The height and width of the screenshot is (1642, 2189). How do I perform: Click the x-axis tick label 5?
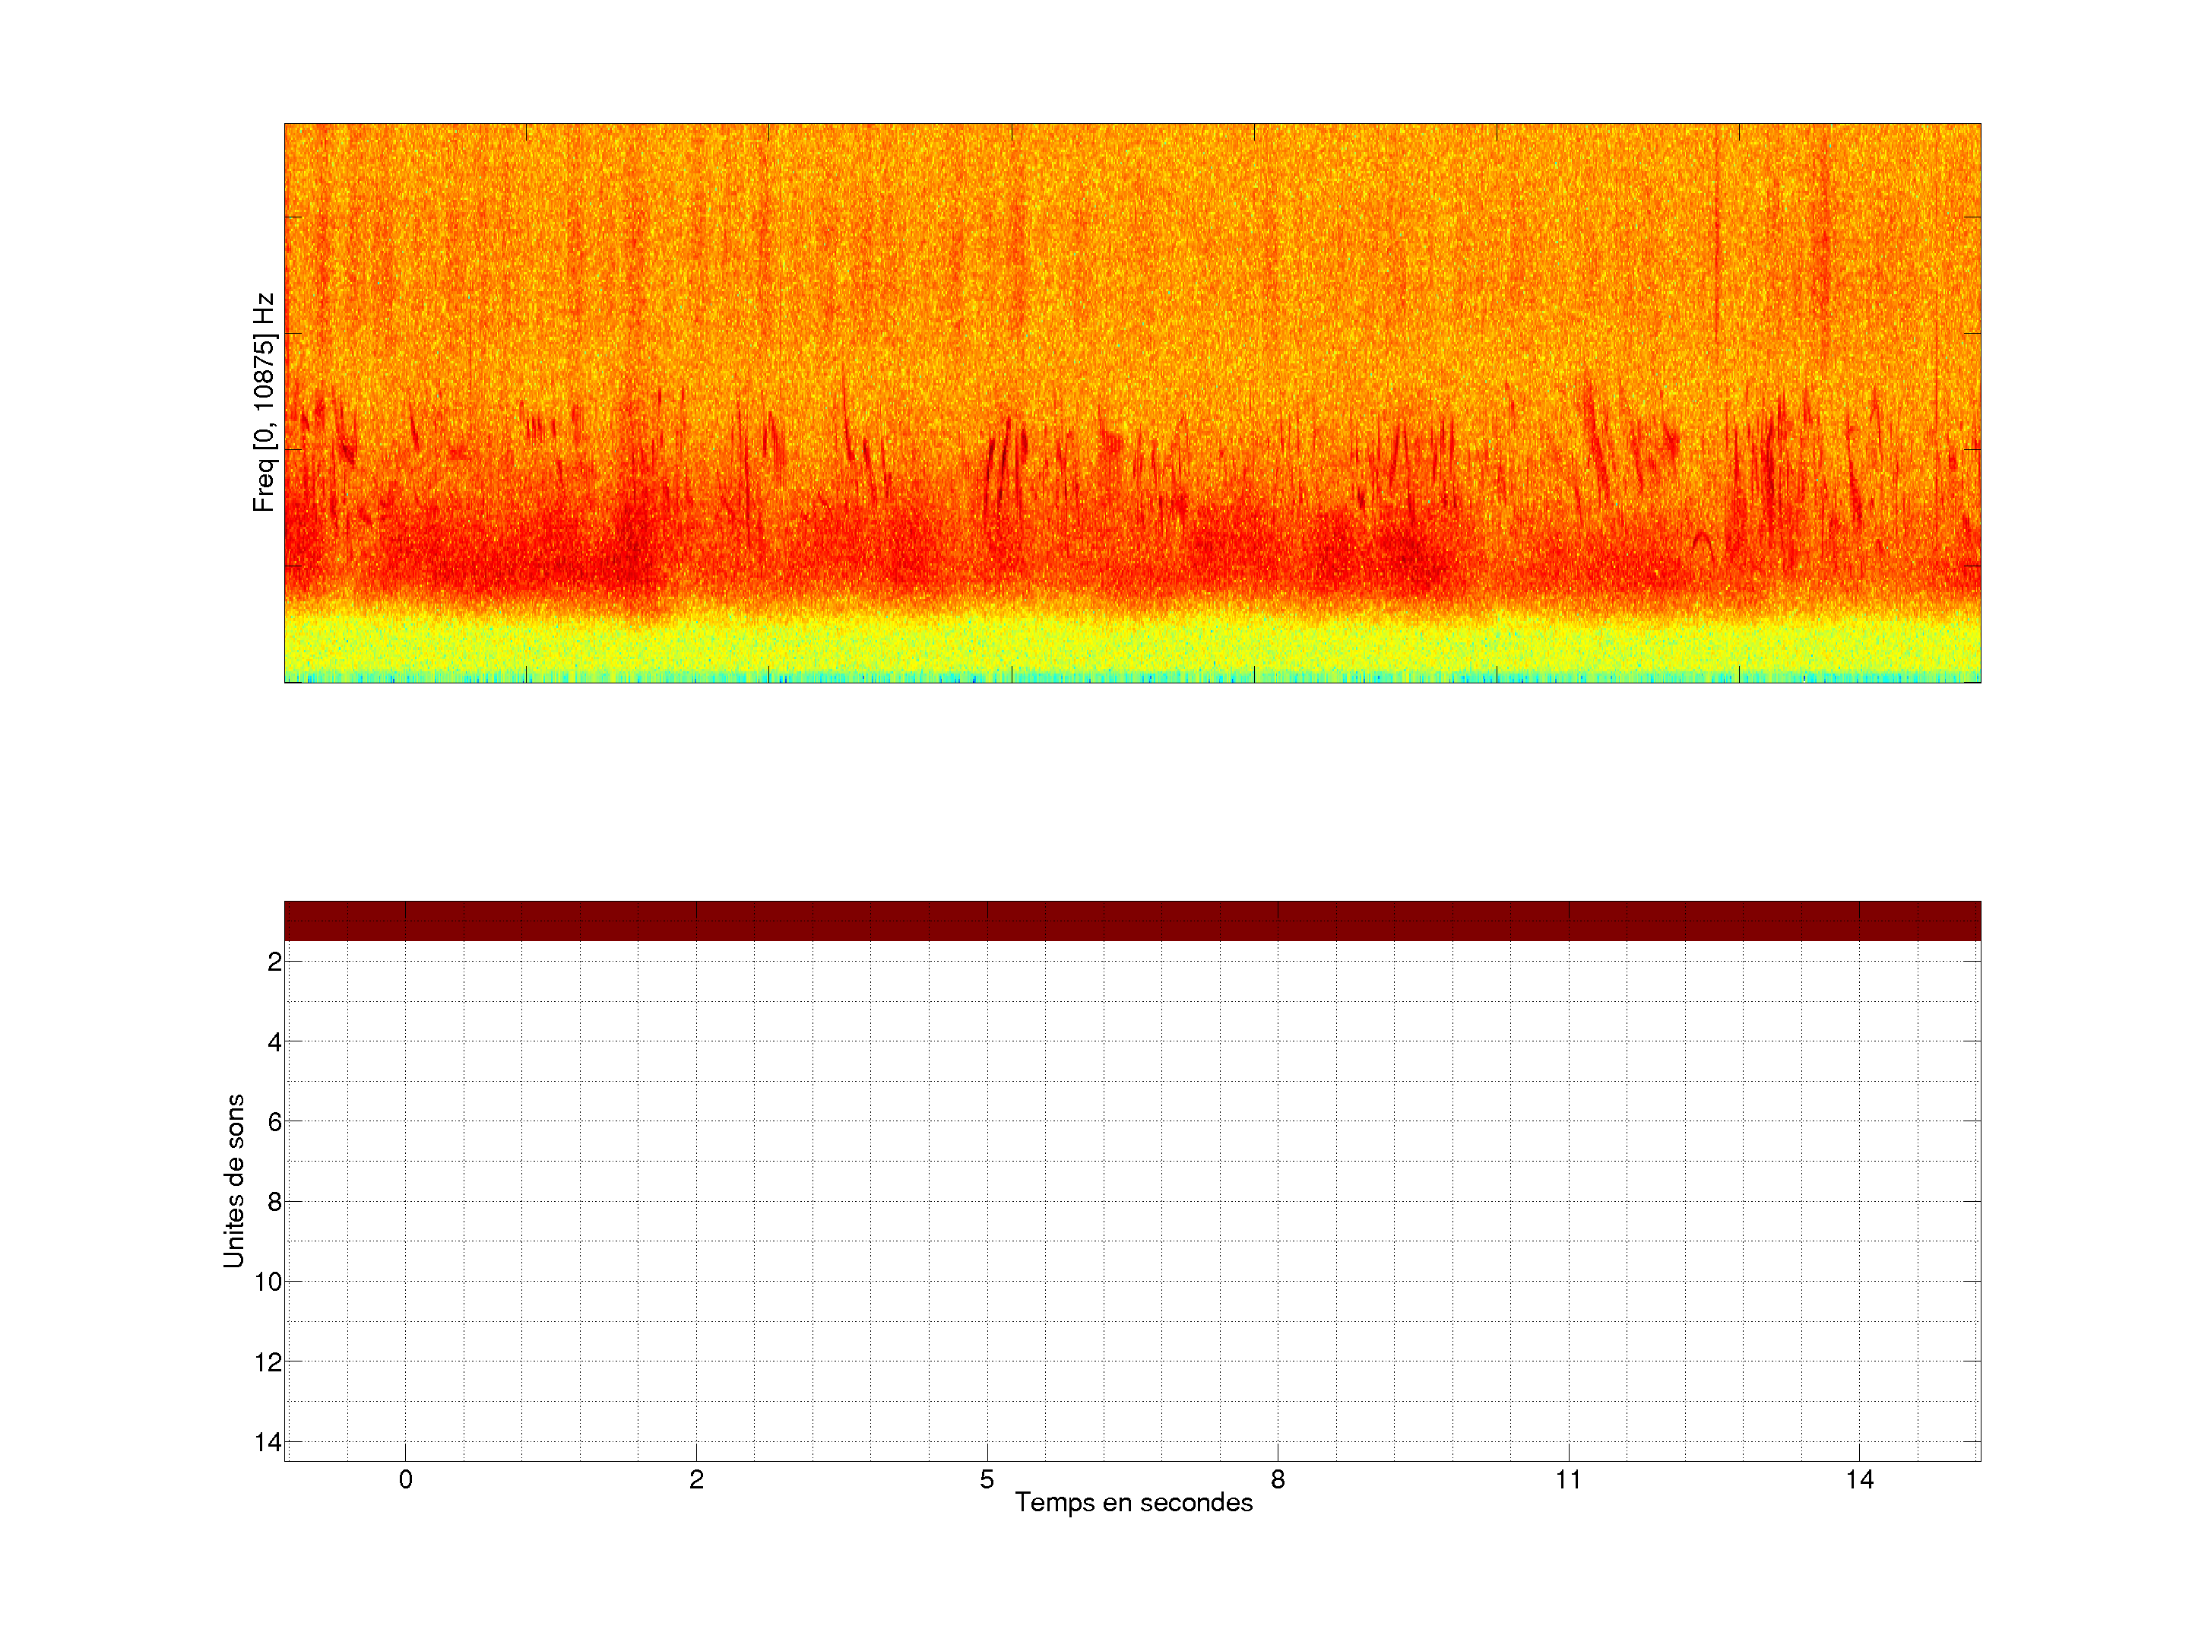pyautogui.click(x=987, y=1479)
